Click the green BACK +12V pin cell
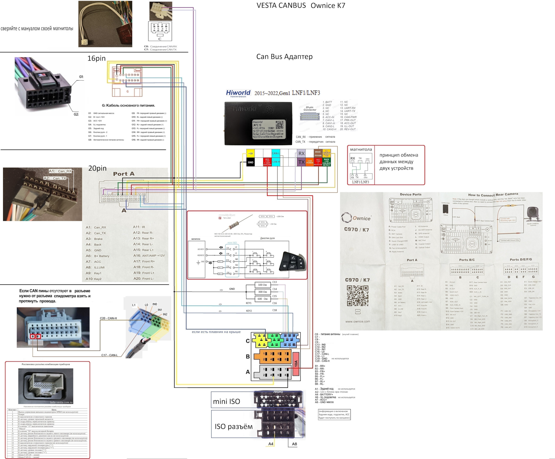Image resolution: width=555 pixels, height=459 pixels. click(x=326, y=162)
